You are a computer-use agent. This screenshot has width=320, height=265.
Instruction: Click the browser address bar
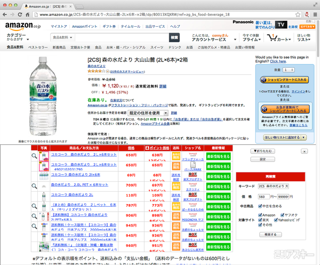pyautogui.click(x=164, y=14)
